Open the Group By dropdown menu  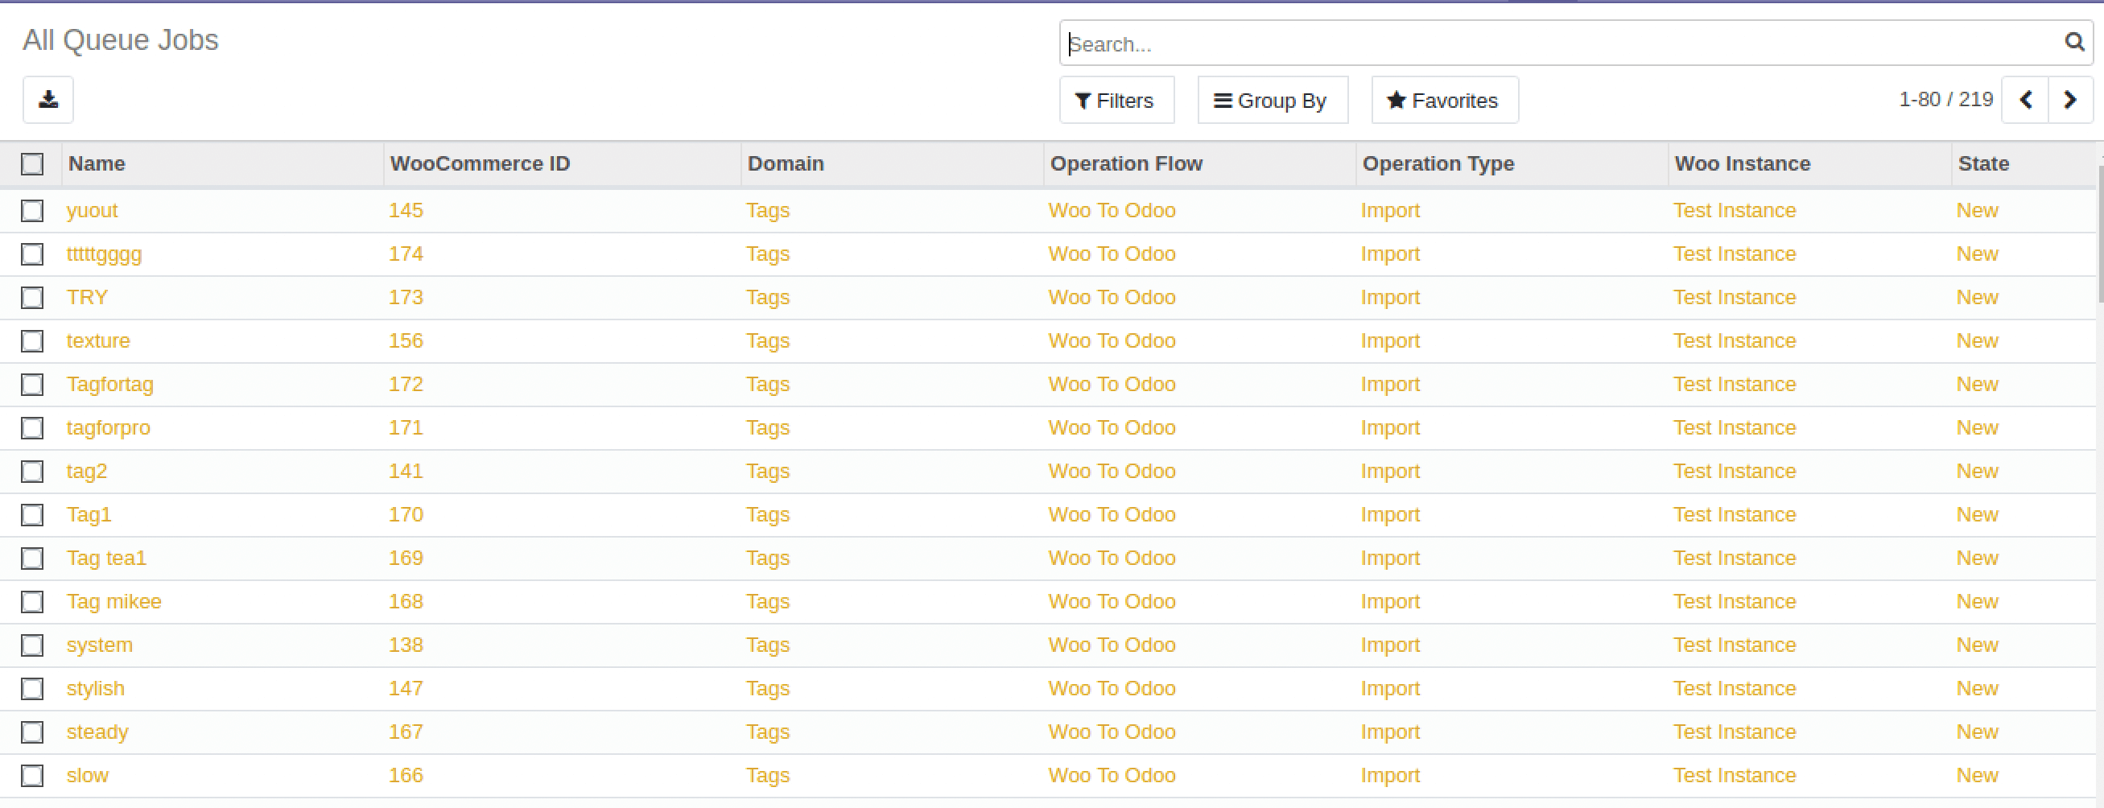(1272, 101)
